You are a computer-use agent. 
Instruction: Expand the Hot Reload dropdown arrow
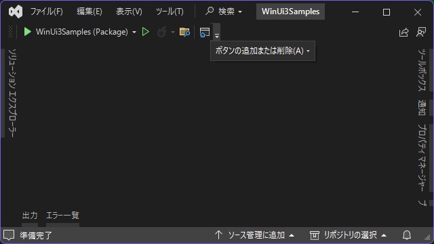click(173, 32)
